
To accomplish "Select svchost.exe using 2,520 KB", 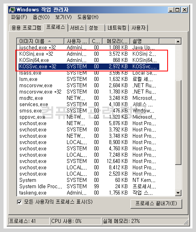I will point(89,174).
